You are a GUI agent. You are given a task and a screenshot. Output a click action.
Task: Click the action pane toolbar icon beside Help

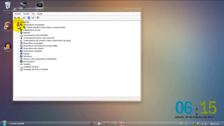click(33, 18)
